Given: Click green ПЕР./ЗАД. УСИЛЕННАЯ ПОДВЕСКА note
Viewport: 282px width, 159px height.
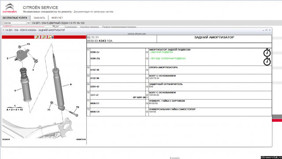Looking at the screenshot, I should point(167,58).
